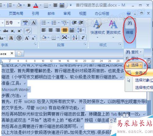
Task: Increase paragraph indent
Action: click(81, 23)
